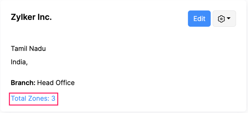248x113 pixels.
Task: Click the Tamil Nadu address line
Action: [28, 49]
